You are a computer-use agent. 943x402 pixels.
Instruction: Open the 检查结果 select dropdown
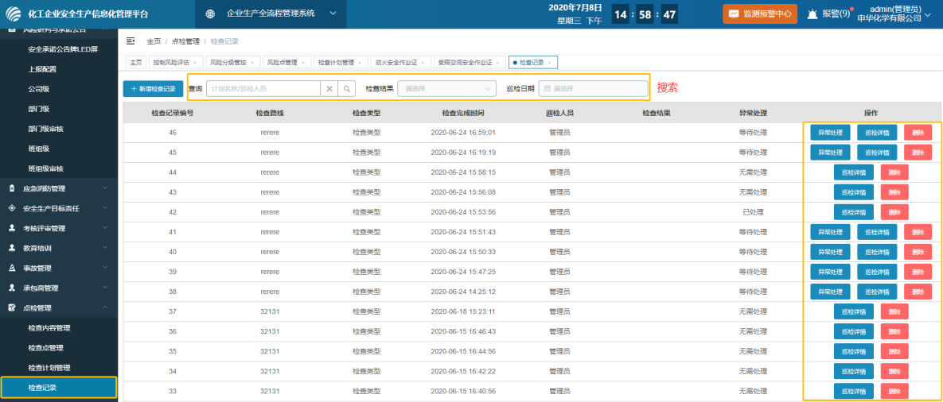(447, 89)
